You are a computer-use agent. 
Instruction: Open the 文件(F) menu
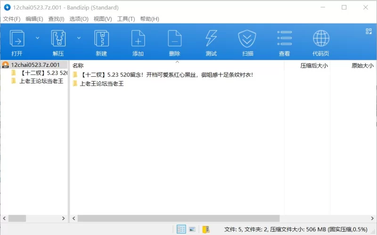pyautogui.click(x=11, y=19)
